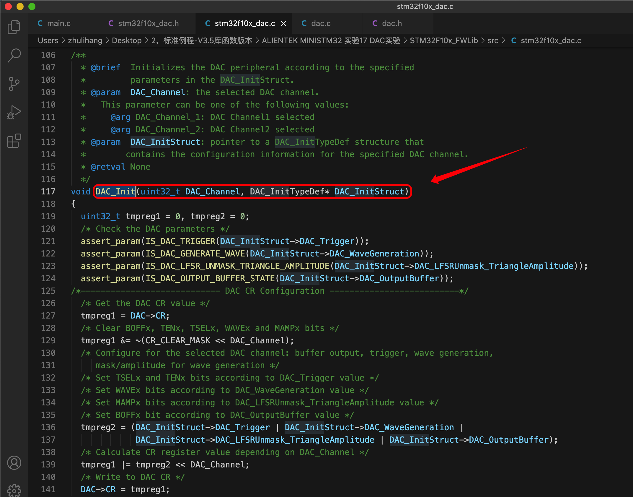Expand the STM32F10x_FWLib breadcrumb

pos(443,40)
